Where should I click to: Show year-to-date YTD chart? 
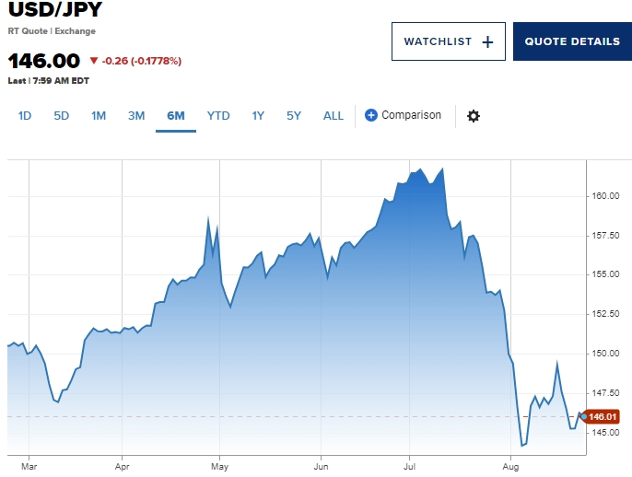218,116
